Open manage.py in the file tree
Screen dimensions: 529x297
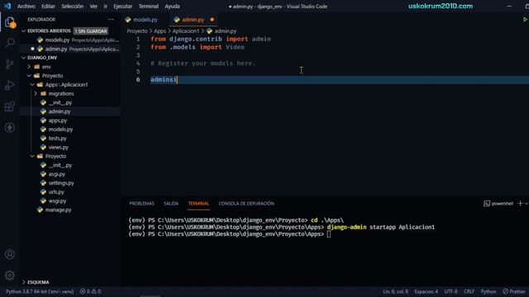coord(58,210)
